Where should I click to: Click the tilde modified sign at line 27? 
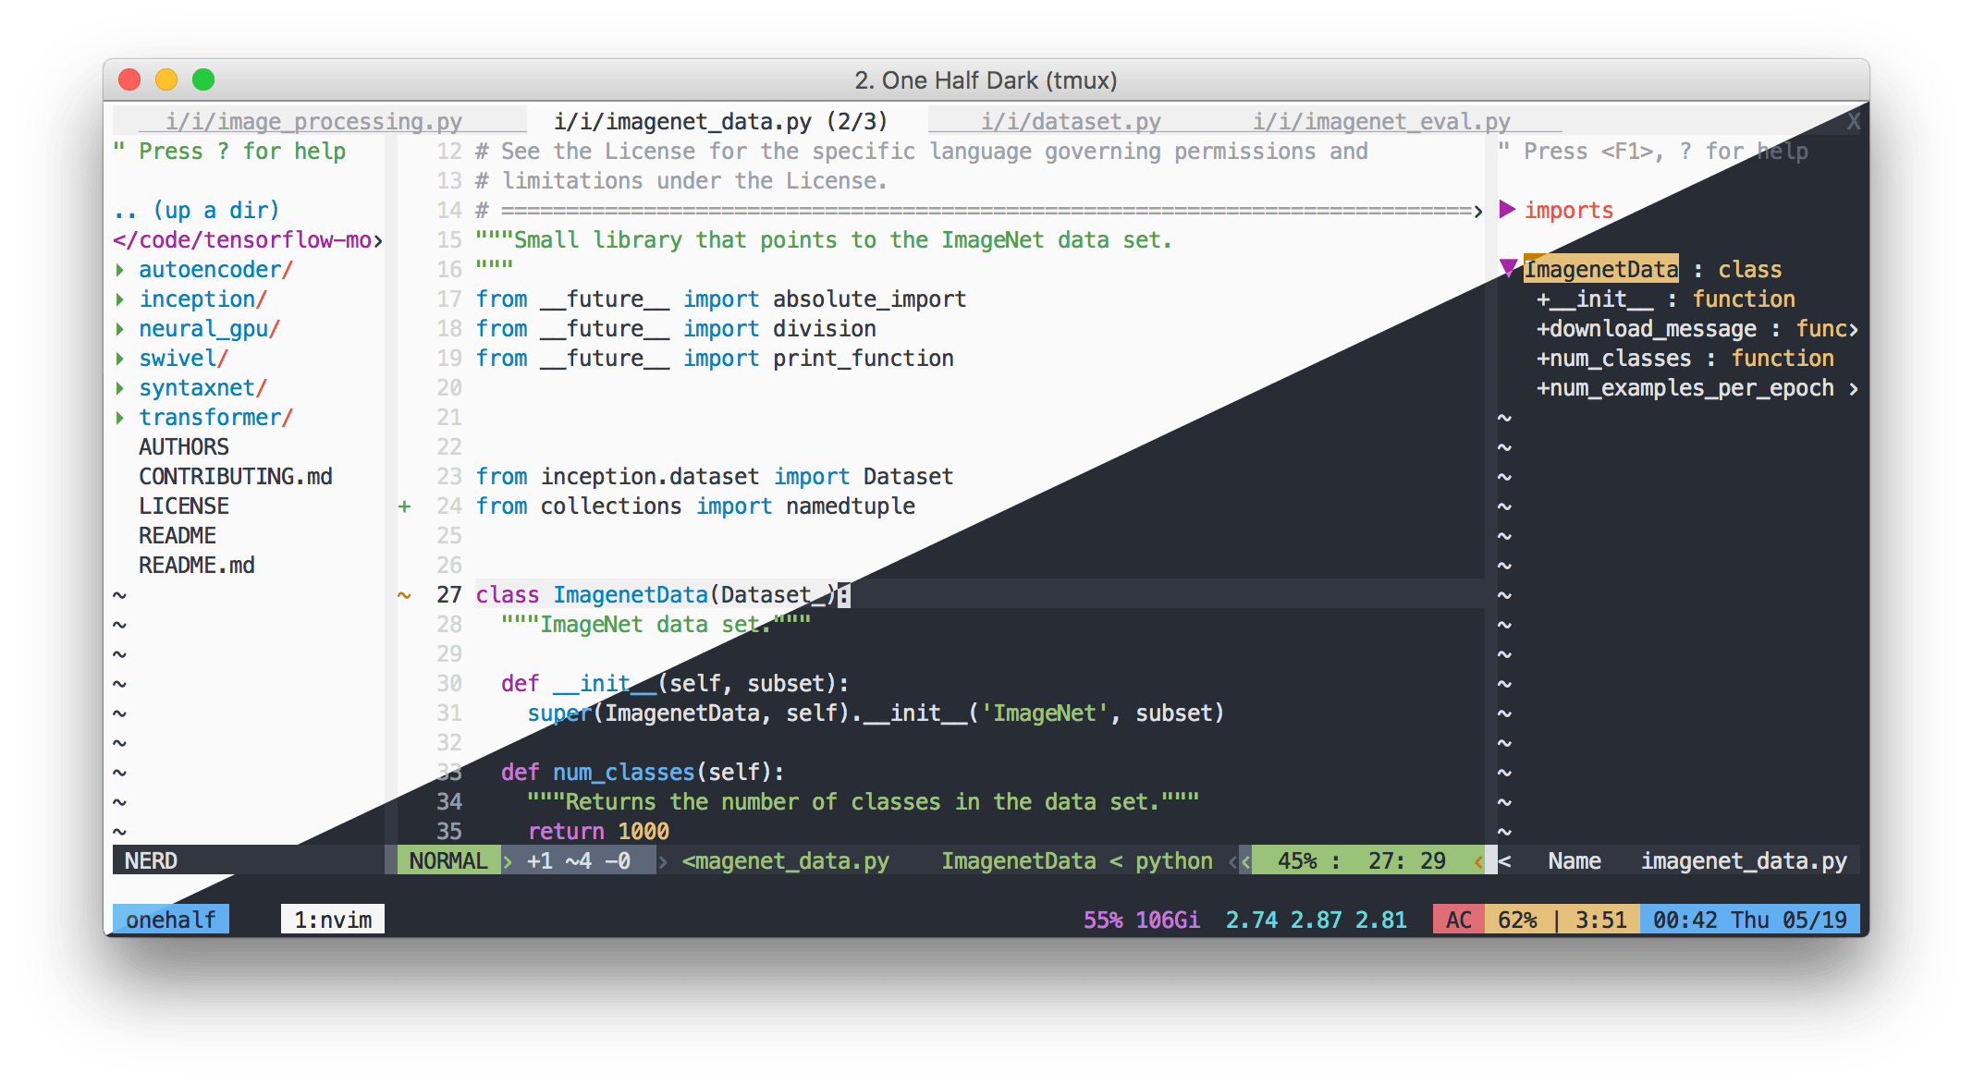404,594
